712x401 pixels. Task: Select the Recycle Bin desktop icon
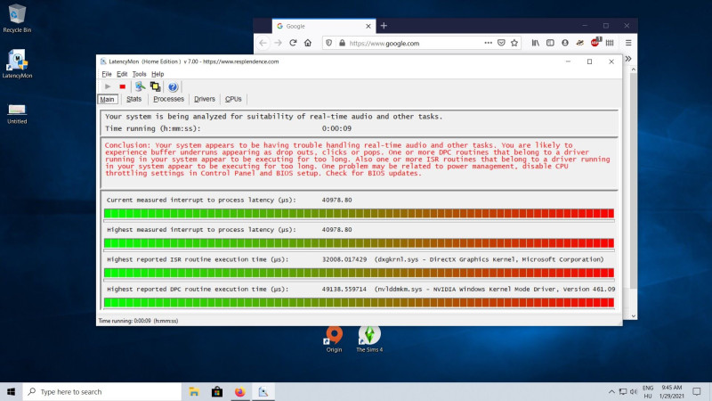pyautogui.click(x=17, y=19)
